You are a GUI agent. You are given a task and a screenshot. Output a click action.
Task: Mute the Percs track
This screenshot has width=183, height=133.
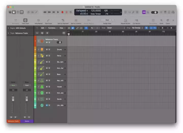(x=47, y=56)
